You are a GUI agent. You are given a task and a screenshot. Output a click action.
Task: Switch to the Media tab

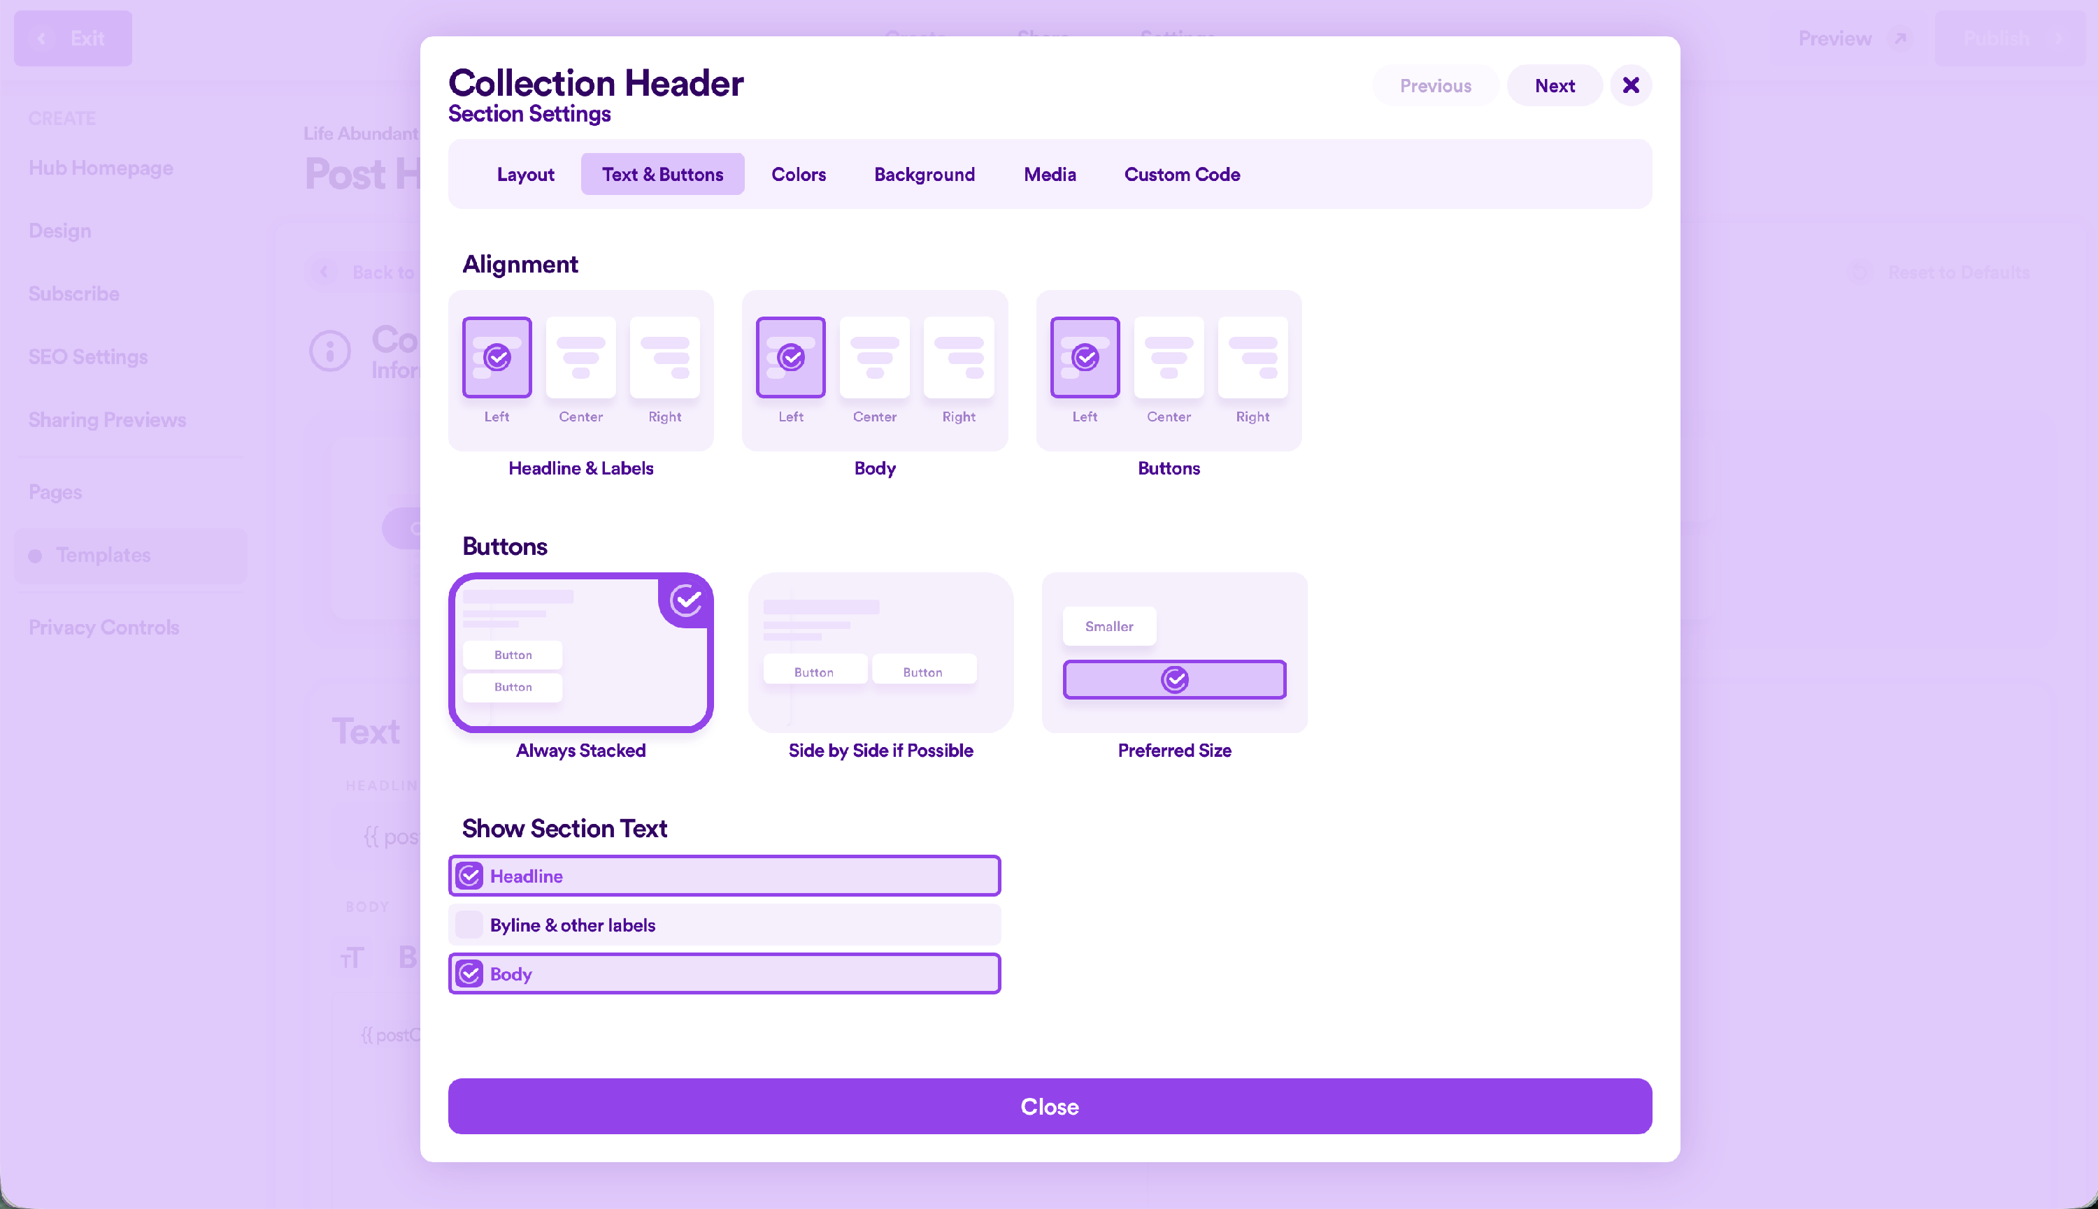(x=1050, y=175)
